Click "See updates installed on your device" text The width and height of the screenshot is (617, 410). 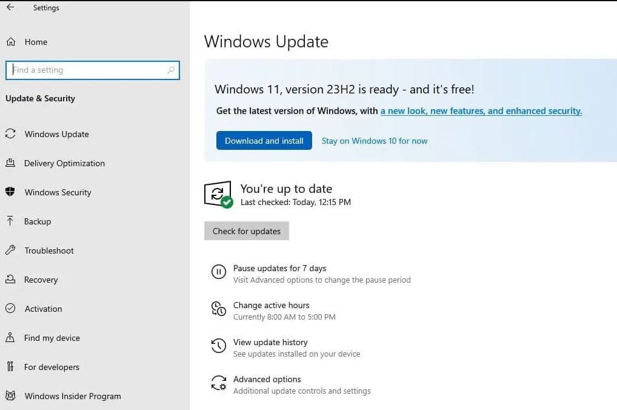coord(297,354)
